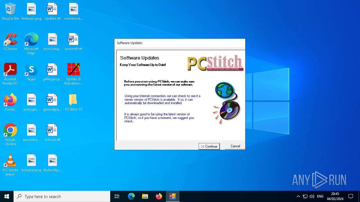Image resolution: width=360 pixels, height=202 pixels.
Task: Click the ENG language indicator
Action: pyautogui.click(x=320, y=196)
